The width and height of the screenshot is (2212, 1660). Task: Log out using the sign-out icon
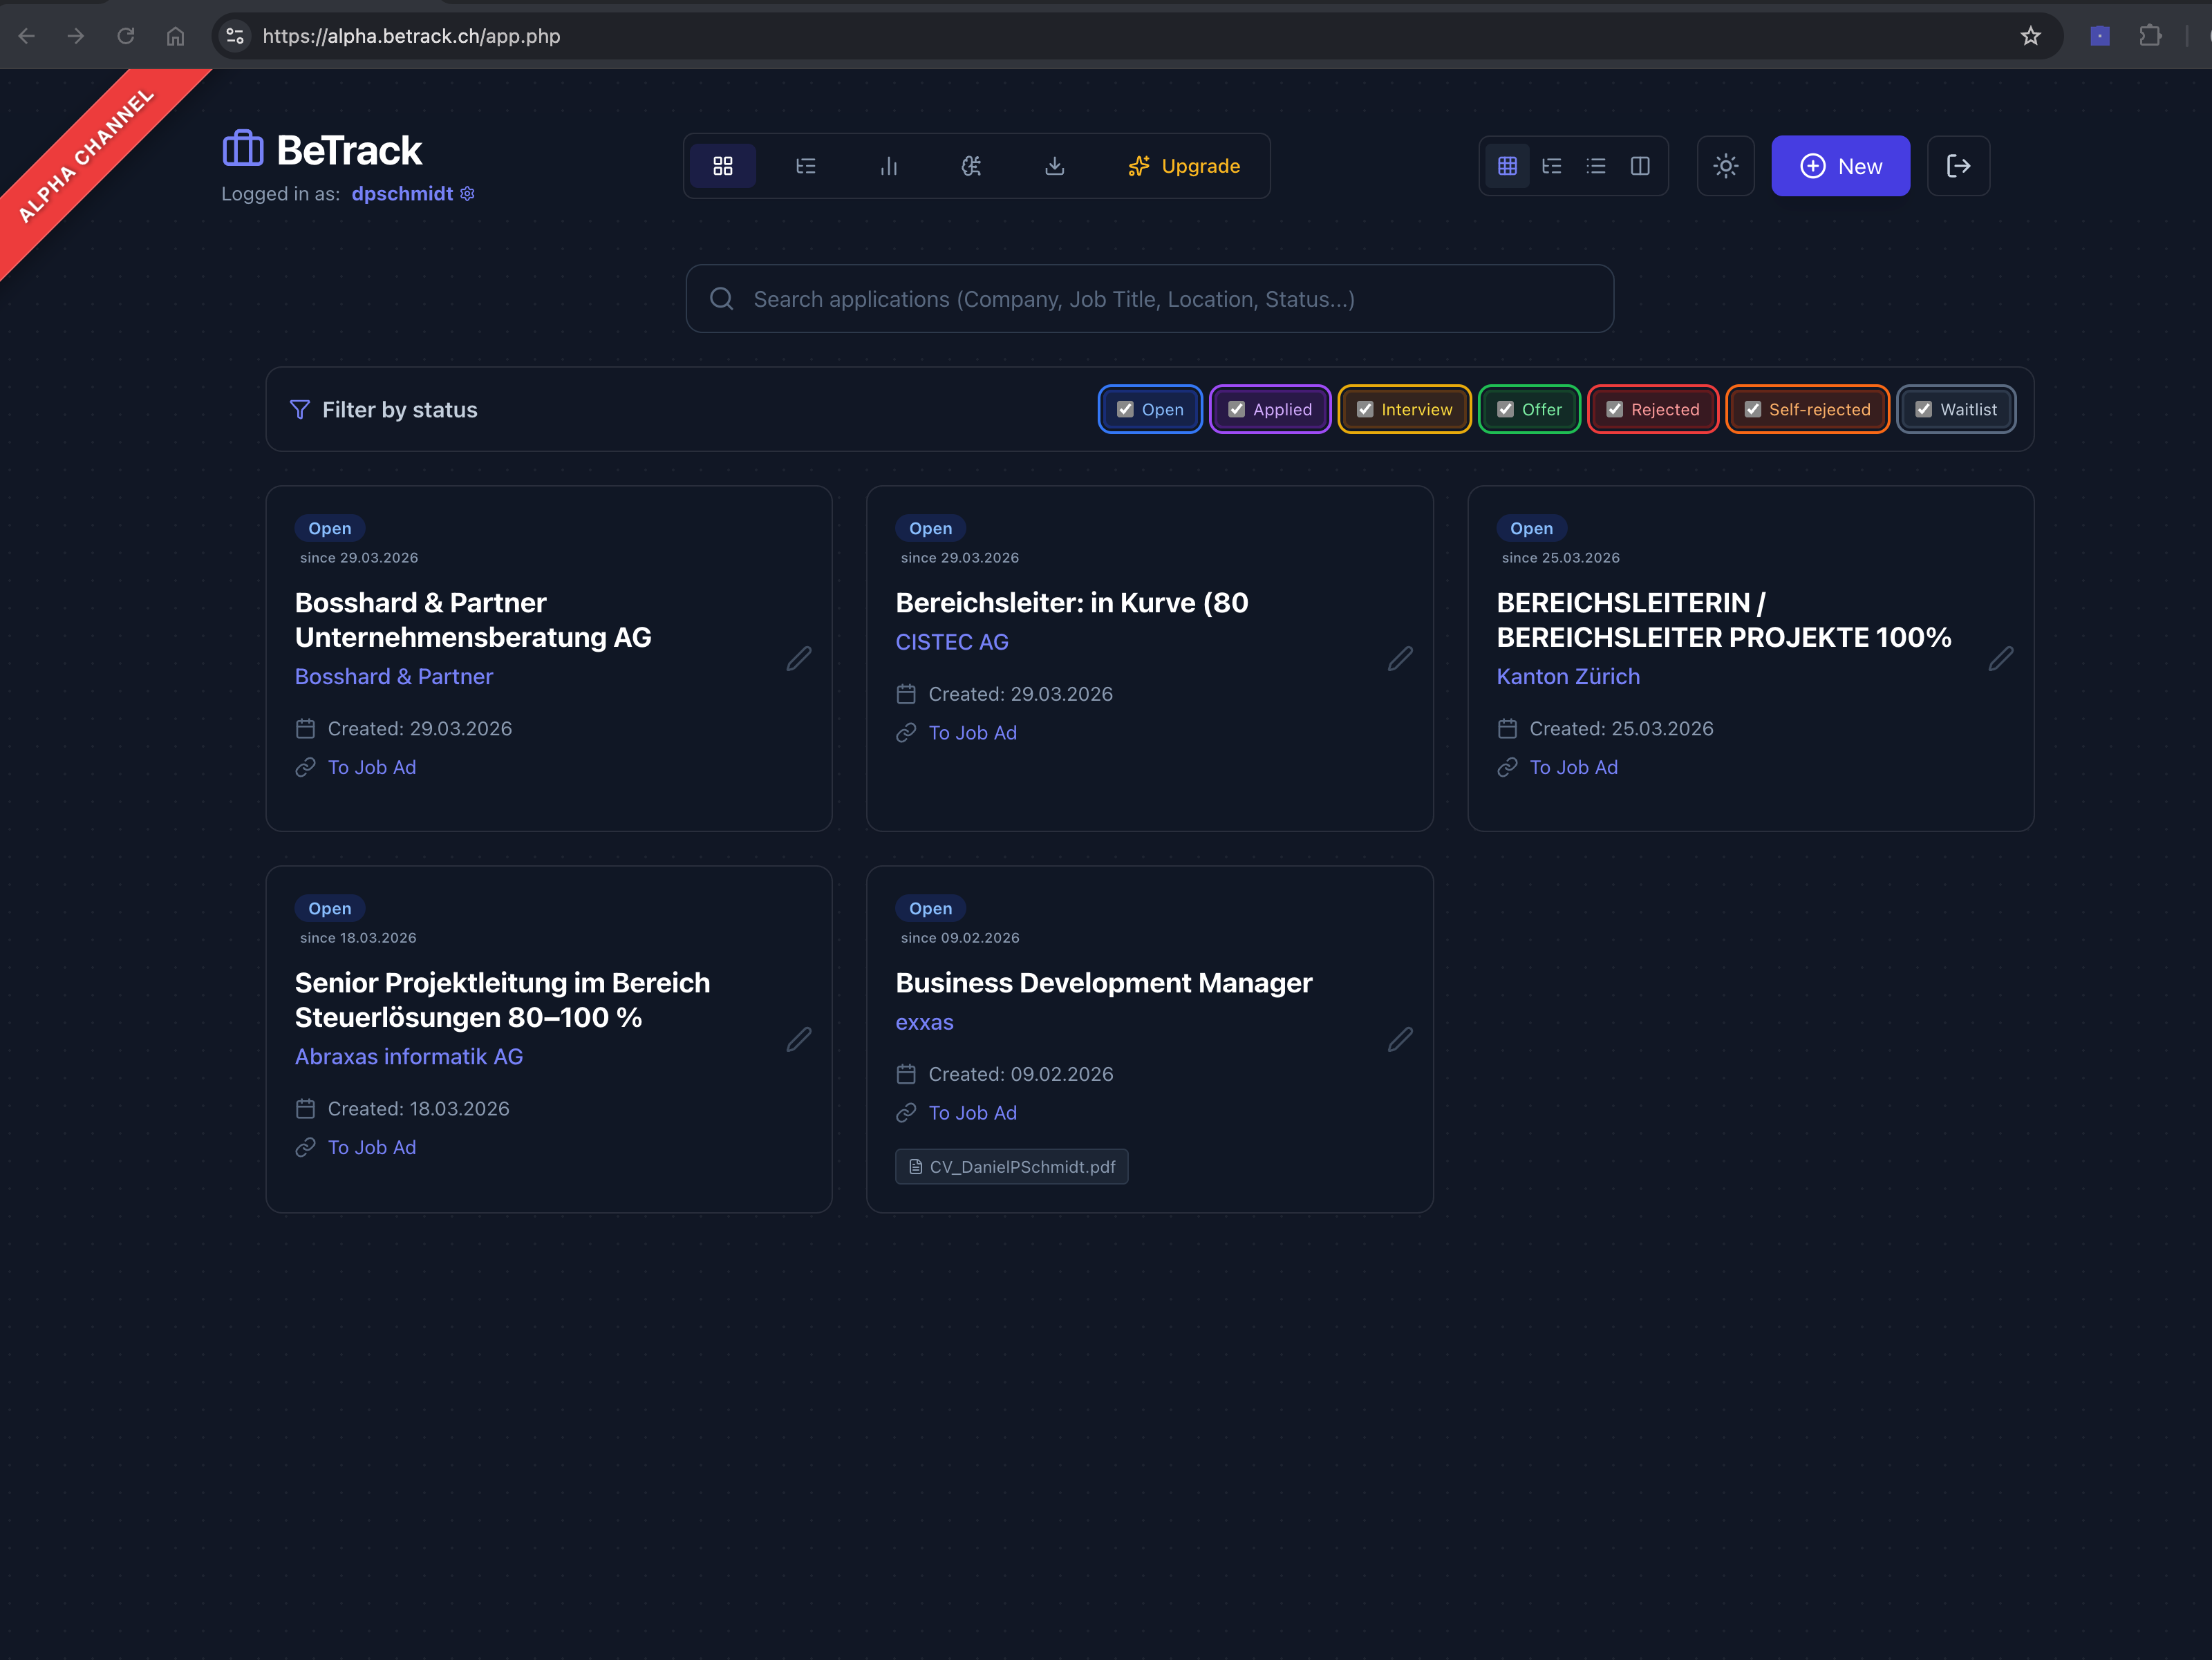1958,166
